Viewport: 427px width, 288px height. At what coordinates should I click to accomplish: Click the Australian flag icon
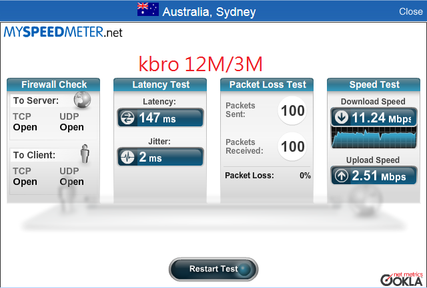point(148,9)
